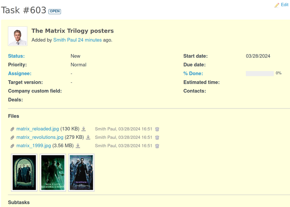The image size is (290, 207).
Task: Open the Matrix Revolutions poster thumbnail
Action: tap(53, 173)
